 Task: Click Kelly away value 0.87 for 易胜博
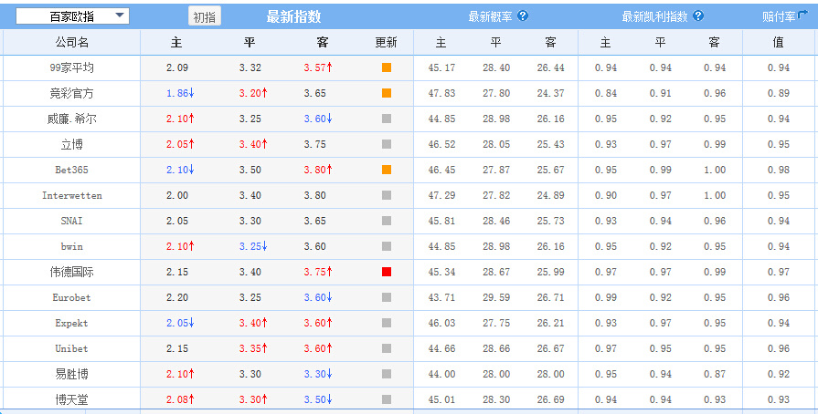pyautogui.click(x=715, y=374)
